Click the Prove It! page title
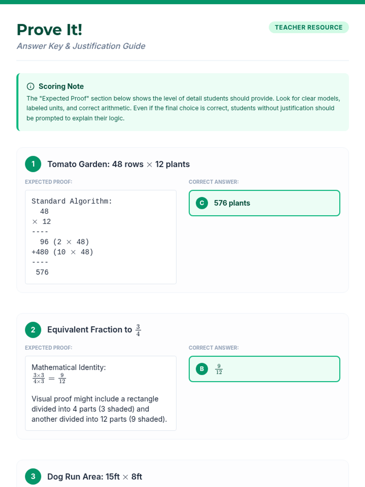Screen dimensions: 365x487 50,30
